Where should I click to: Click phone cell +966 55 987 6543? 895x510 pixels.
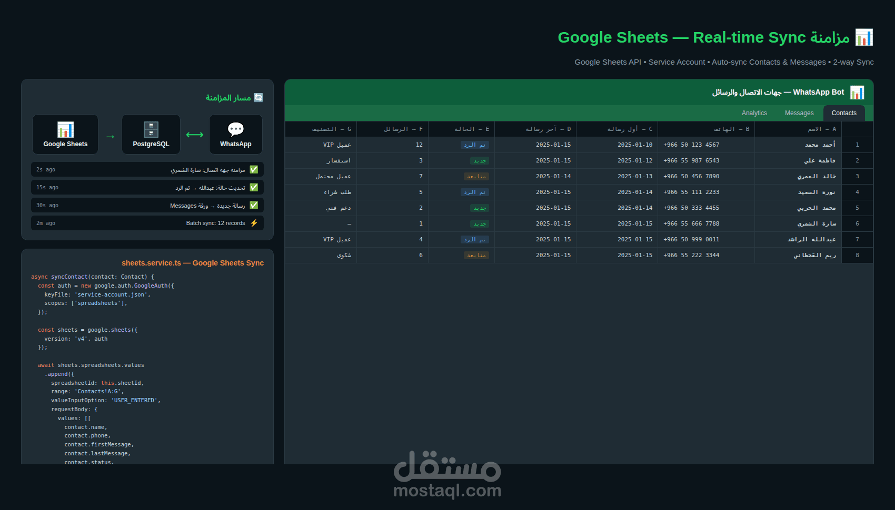706,160
